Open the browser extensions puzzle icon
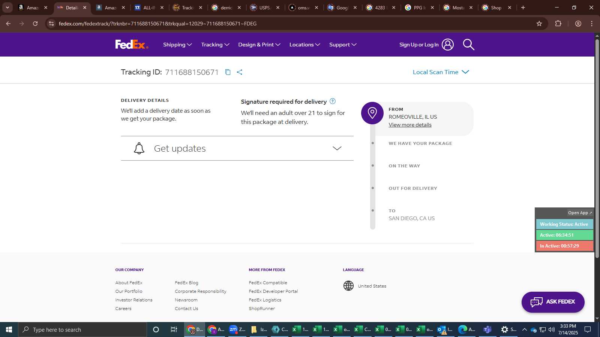Screen dimensions: 600x337 click(x=558, y=24)
